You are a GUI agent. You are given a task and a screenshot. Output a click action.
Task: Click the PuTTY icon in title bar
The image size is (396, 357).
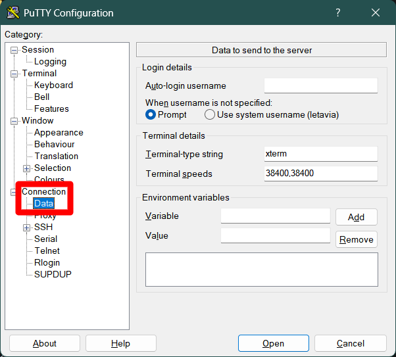coord(13,12)
